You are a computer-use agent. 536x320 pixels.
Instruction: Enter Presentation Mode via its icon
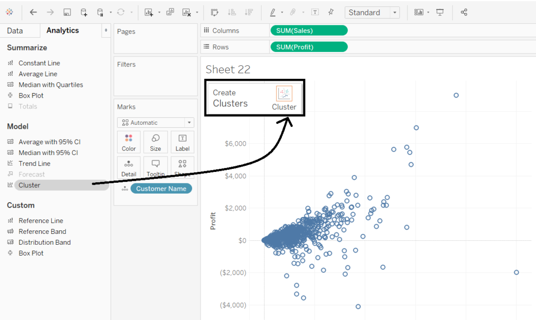click(x=440, y=11)
